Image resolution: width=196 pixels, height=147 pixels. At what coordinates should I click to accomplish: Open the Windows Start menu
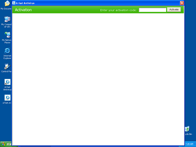pyautogui.click(x=6, y=144)
